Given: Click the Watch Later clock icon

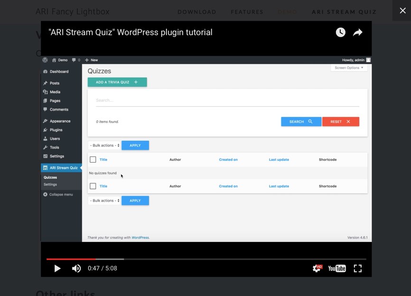Looking at the screenshot, I should point(340,32).
